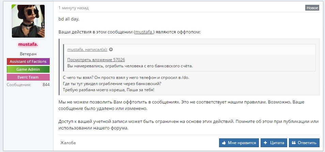Viewport: 325px width, 152px height.
Task: Open the mustafa. username under the avatar
Action: coord(28,44)
